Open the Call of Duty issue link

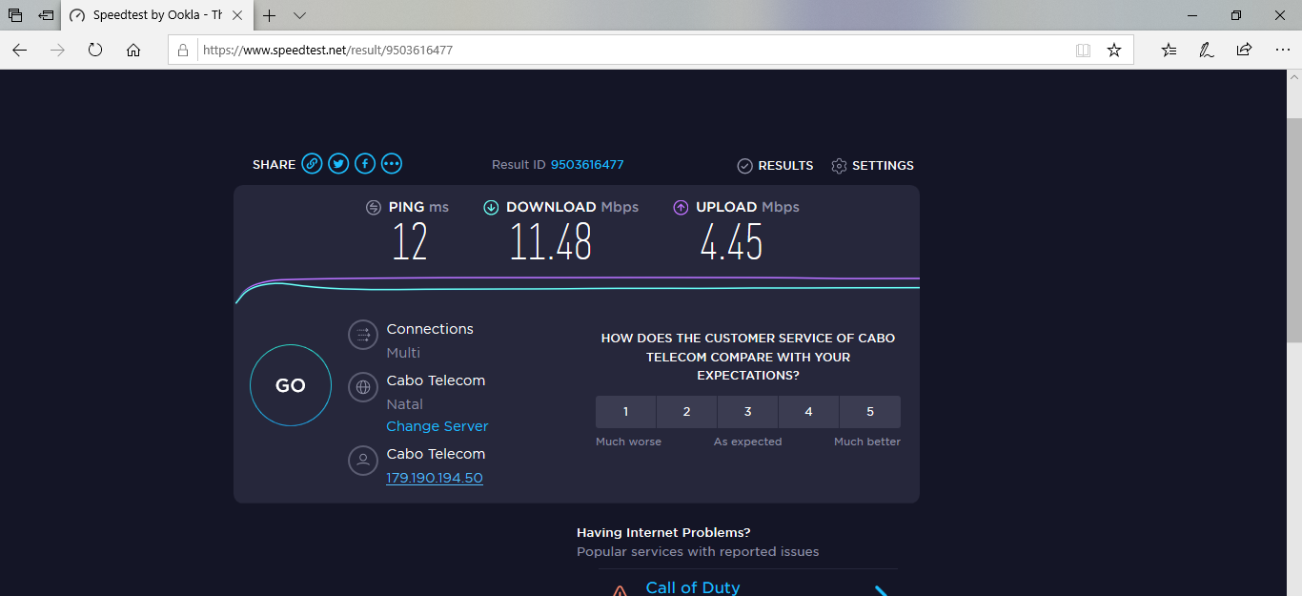[x=693, y=587]
